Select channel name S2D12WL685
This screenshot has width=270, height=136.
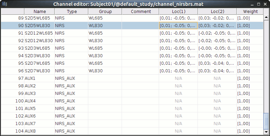[40, 33]
